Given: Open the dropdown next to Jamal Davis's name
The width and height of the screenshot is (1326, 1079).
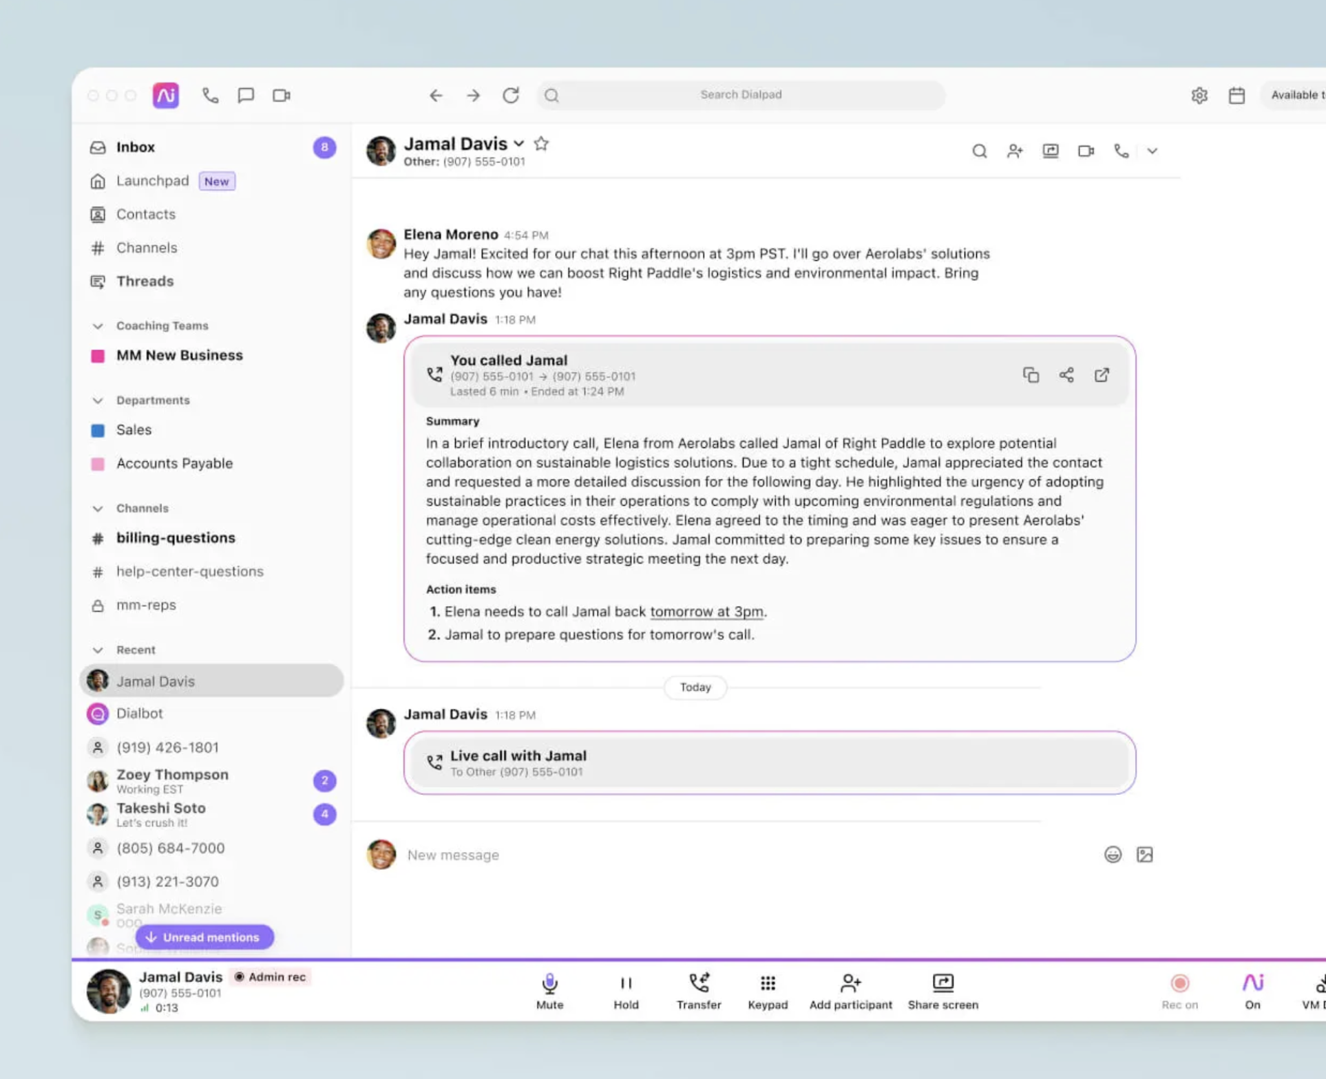Looking at the screenshot, I should [519, 144].
